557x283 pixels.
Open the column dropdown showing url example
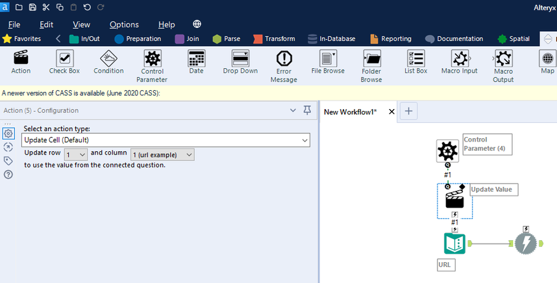point(162,154)
